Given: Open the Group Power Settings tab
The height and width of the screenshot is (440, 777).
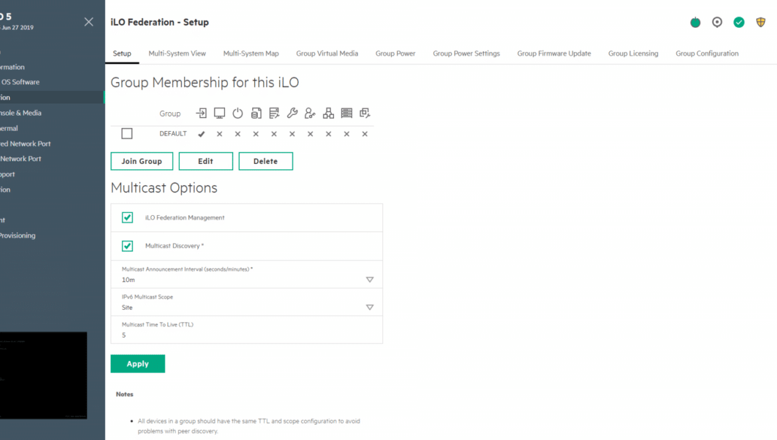Looking at the screenshot, I should click(466, 54).
